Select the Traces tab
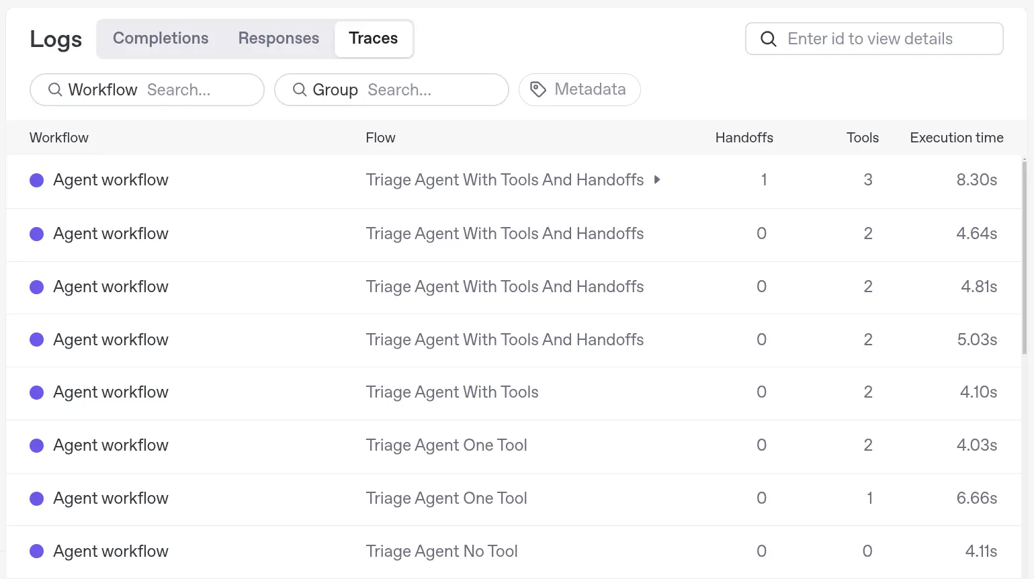This screenshot has height=579, width=1034. tap(374, 38)
